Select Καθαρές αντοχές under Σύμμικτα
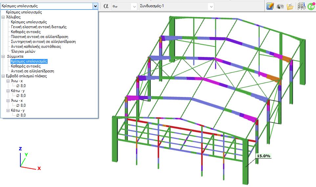The image size is (316, 187). [26, 66]
